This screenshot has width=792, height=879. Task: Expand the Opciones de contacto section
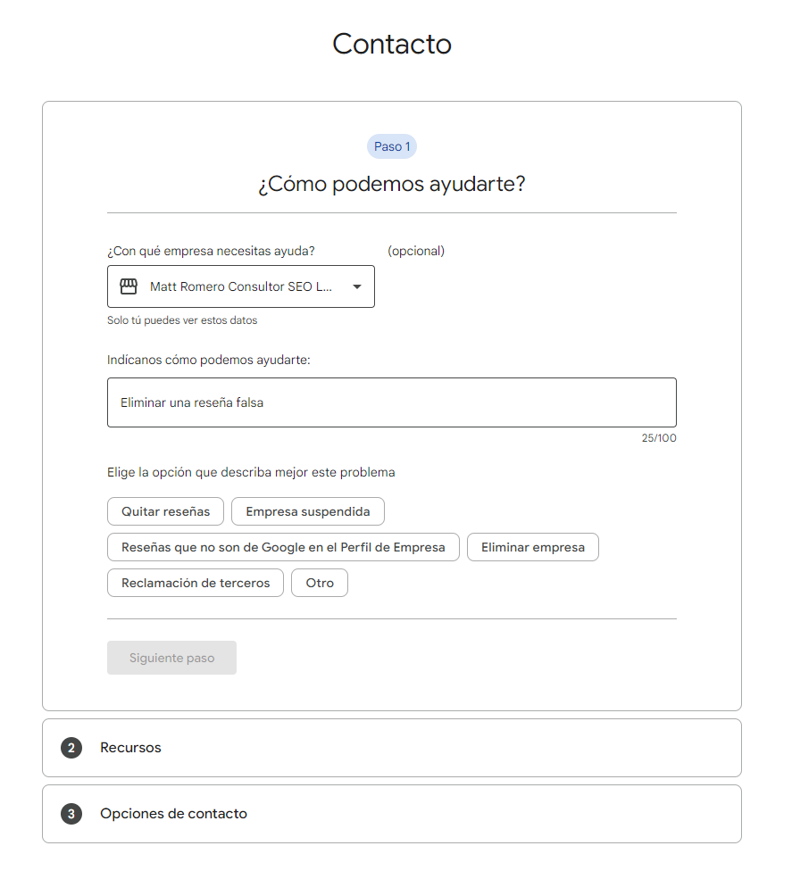173,814
